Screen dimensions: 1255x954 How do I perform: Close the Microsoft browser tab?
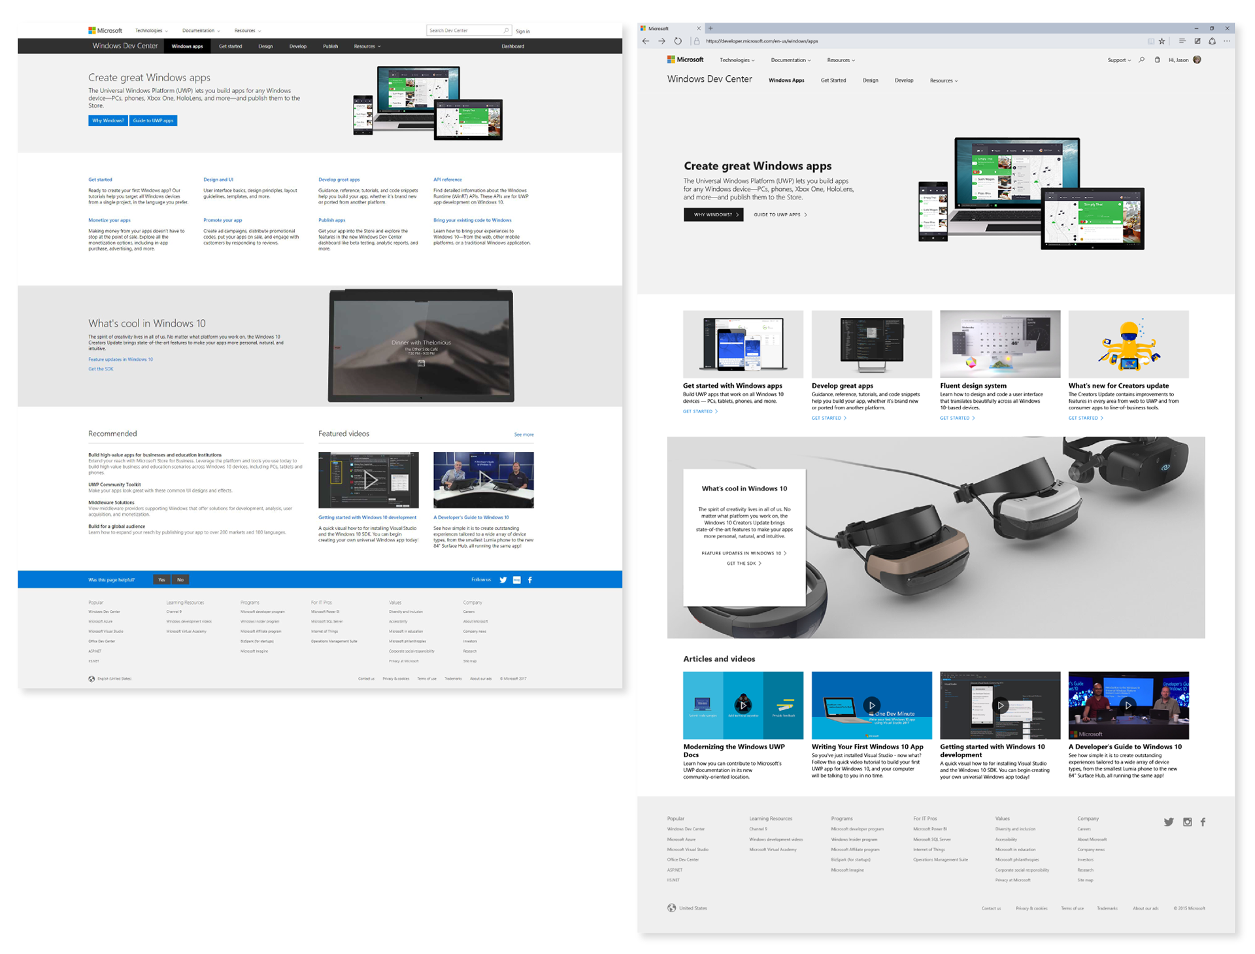click(699, 28)
